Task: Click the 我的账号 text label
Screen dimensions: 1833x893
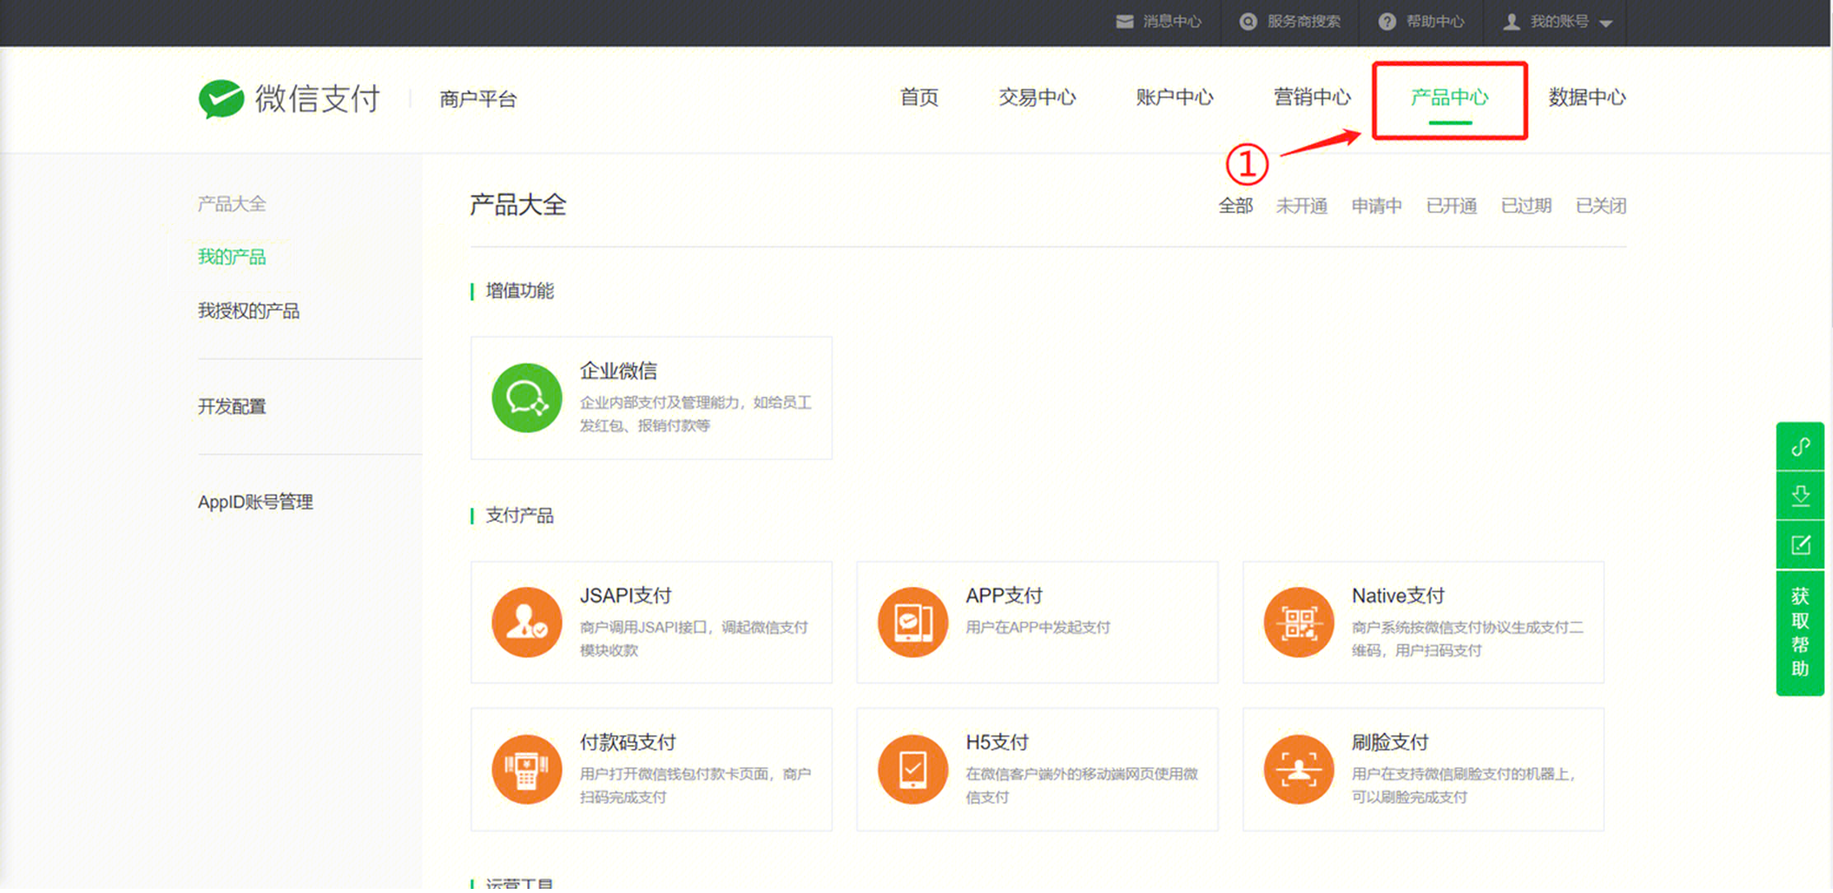Action: point(1560,21)
